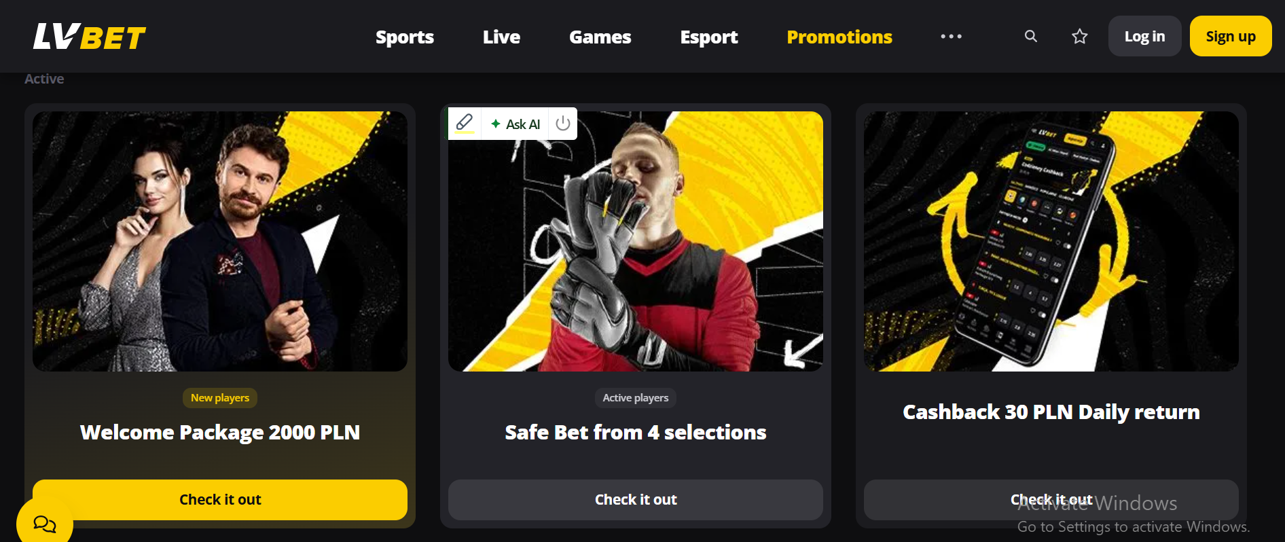Select Esport in the navigation
Screen dimensions: 1285x542
point(709,37)
